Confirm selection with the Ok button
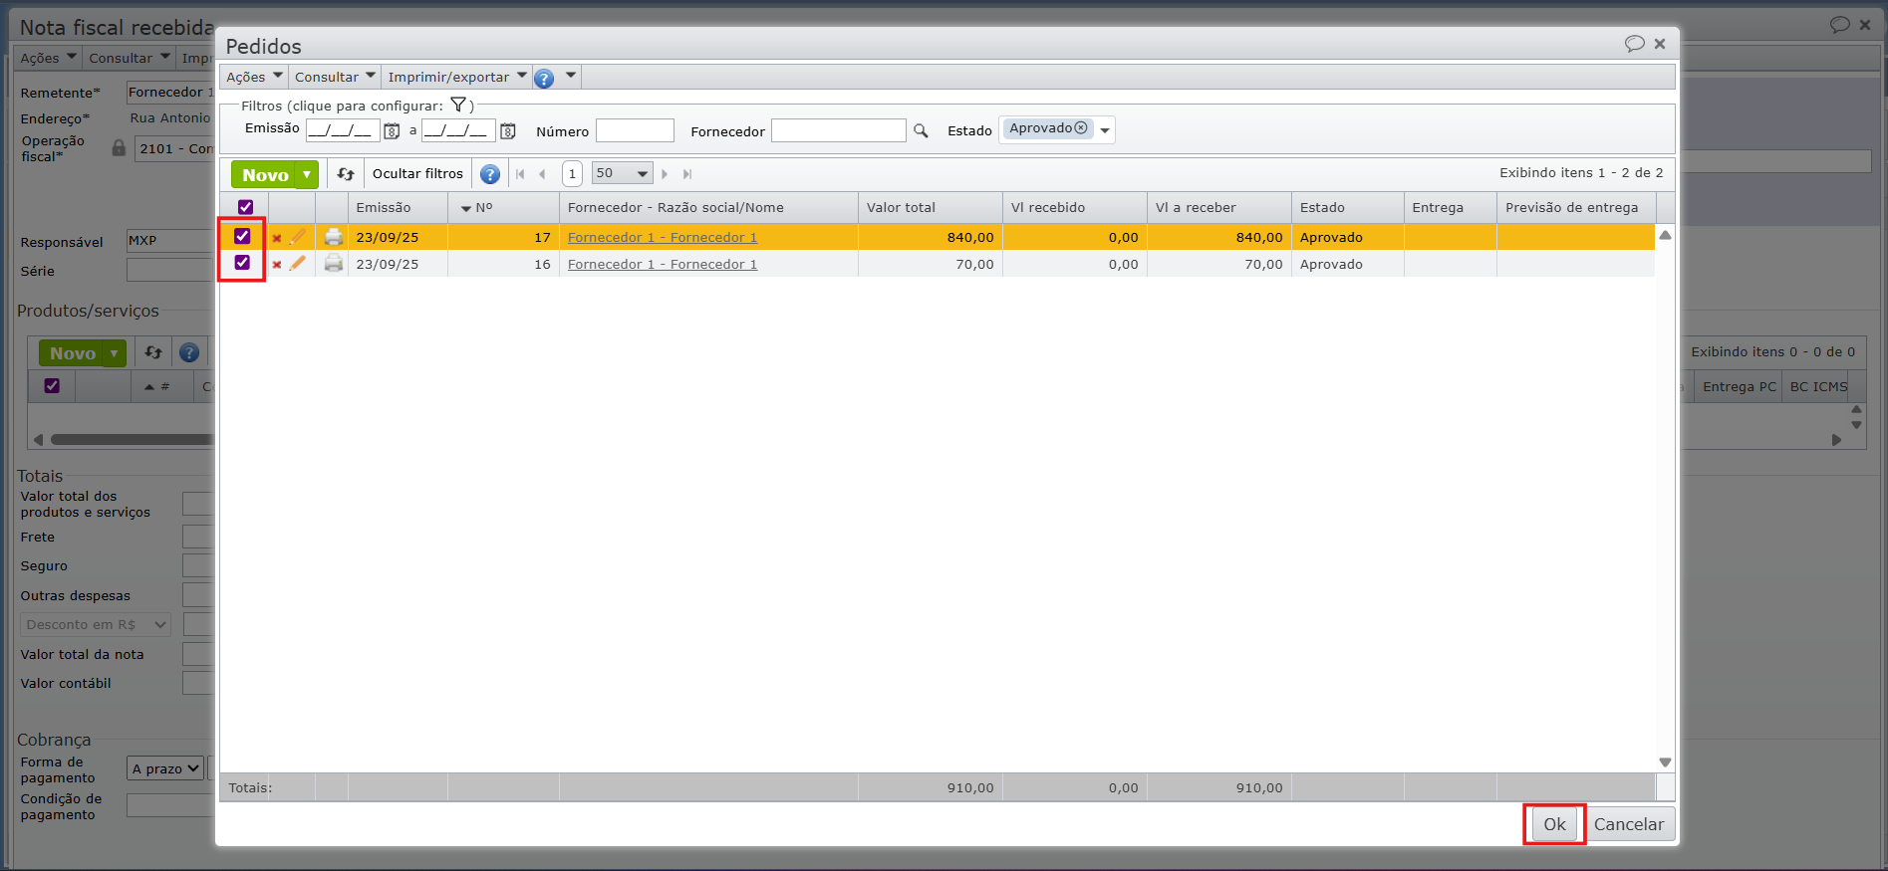Image resolution: width=1888 pixels, height=871 pixels. pos(1554,824)
